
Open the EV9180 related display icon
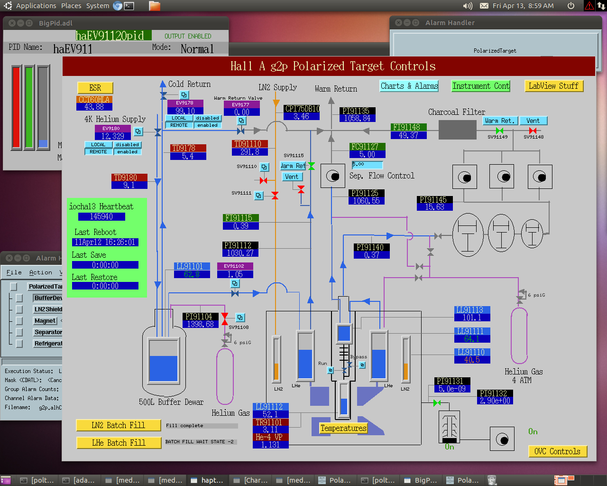[138, 131]
